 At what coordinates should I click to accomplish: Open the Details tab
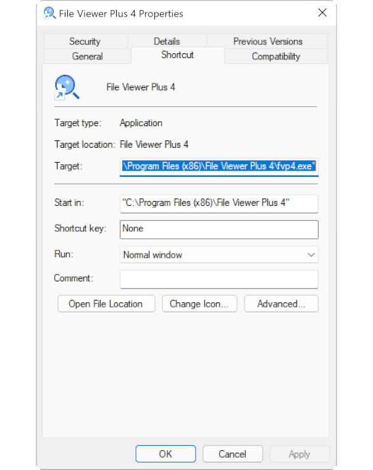pyautogui.click(x=167, y=41)
